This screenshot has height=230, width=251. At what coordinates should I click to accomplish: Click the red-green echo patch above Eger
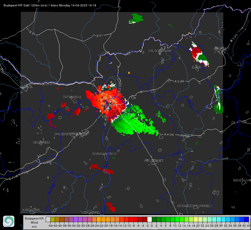199,54
